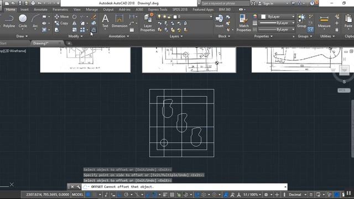Select the Dimension tool
Image resolution: width=354 pixels, height=199 pixels.
(119, 21)
